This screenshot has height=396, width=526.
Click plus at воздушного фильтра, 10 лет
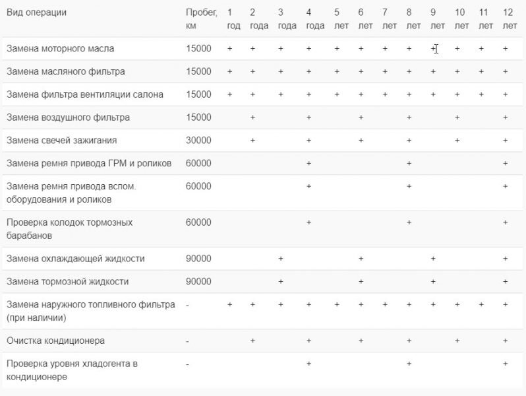point(457,117)
